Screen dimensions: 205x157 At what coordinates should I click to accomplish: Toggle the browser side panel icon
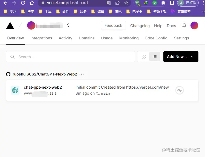point(172,3)
